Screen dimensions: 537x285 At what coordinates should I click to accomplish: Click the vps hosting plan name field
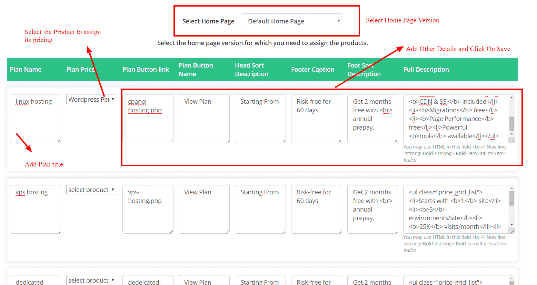(35, 209)
